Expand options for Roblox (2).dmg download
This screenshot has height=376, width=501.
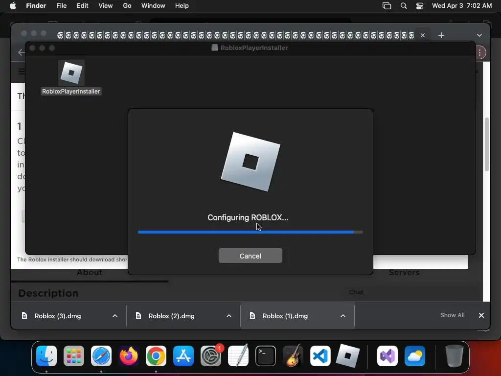click(229, 316)
